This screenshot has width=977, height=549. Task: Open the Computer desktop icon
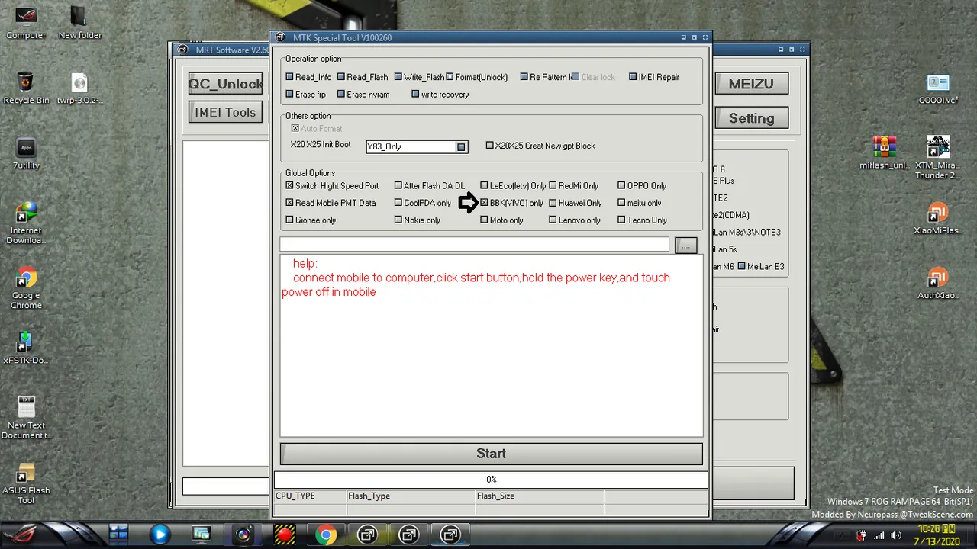26,23
